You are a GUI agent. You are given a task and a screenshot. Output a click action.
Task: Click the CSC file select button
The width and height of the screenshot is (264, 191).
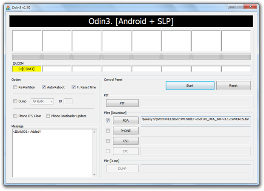126,141
